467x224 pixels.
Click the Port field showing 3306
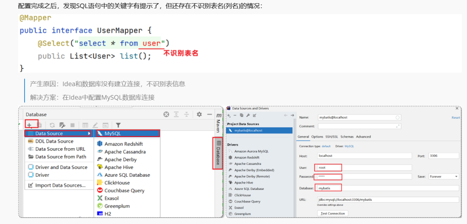444,155
